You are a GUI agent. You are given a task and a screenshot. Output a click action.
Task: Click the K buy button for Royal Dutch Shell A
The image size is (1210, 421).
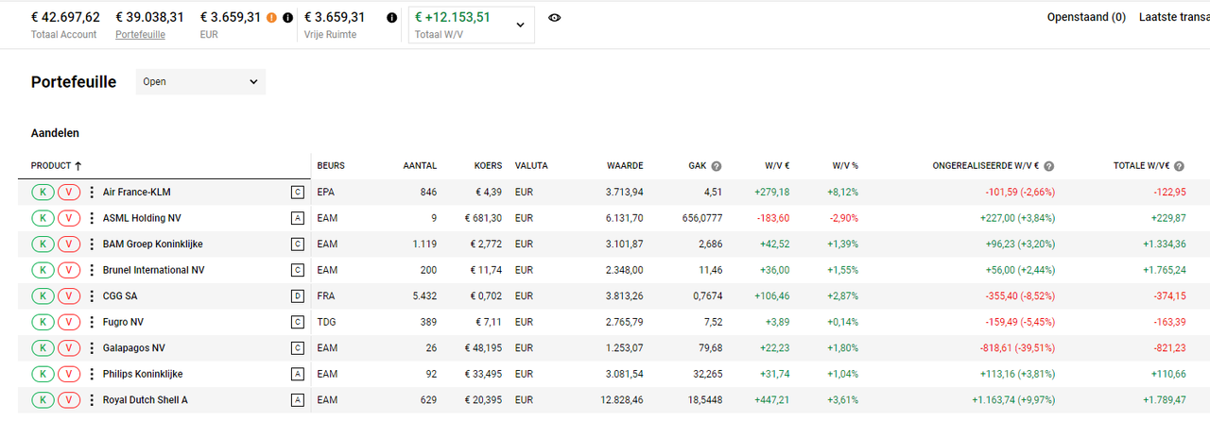[x=43, y=400]
